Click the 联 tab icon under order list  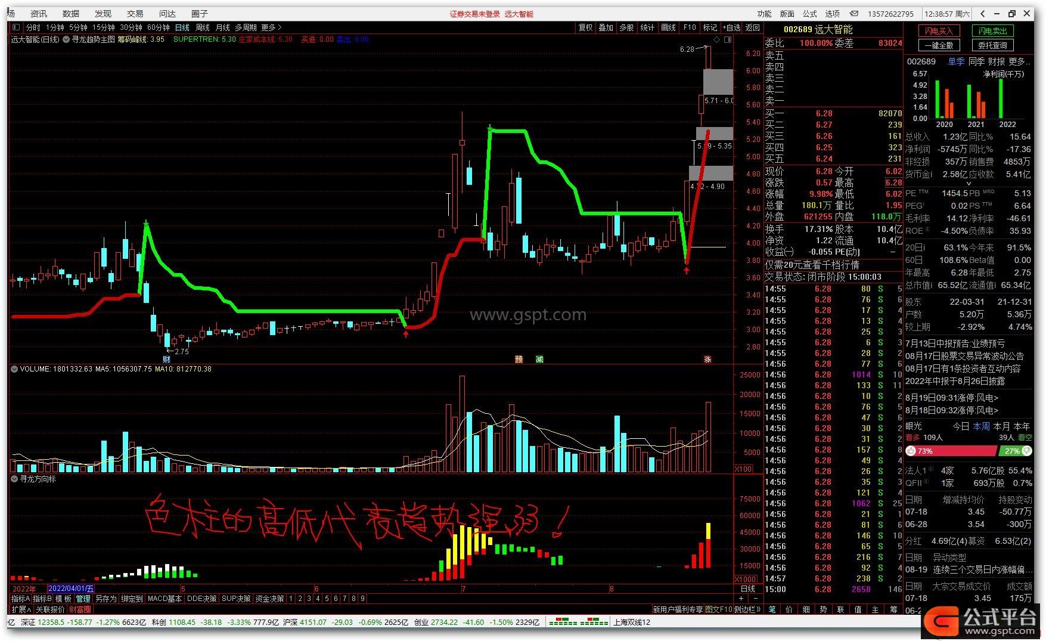tap(841, 609)
